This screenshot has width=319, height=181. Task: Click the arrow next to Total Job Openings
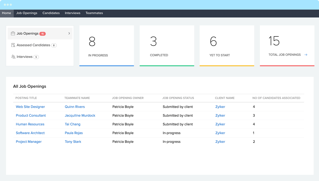306,55
